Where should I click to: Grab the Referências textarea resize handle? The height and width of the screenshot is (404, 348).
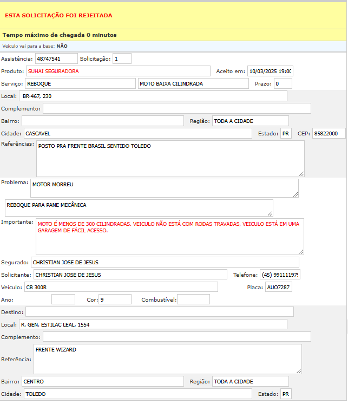click(301, 174)
